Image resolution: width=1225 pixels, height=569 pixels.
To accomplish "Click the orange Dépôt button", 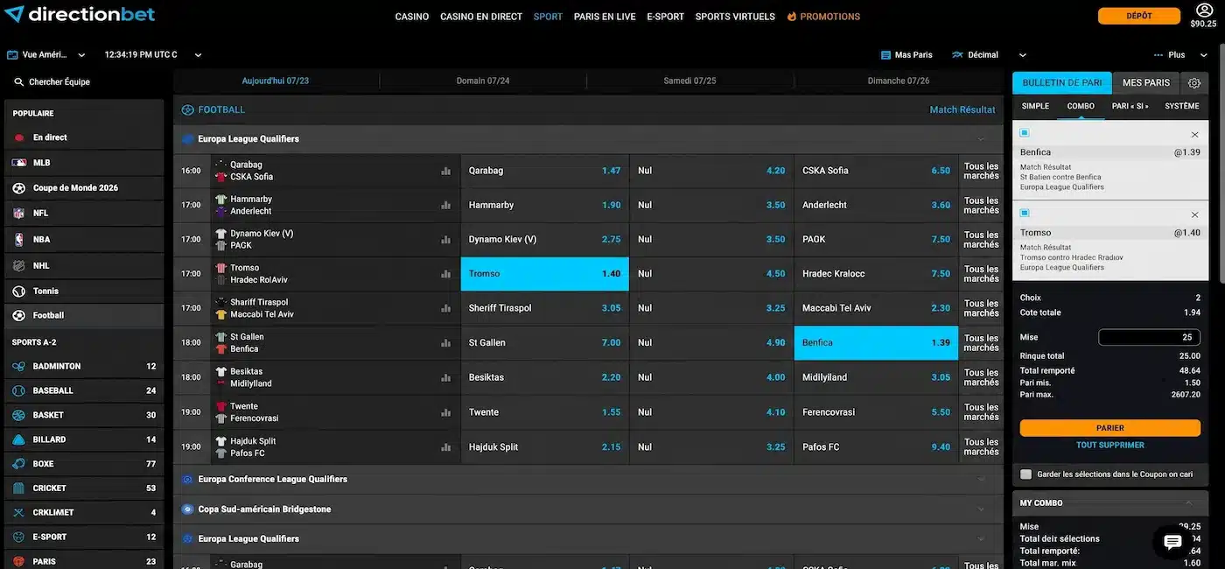I will tap(1139, 16).
